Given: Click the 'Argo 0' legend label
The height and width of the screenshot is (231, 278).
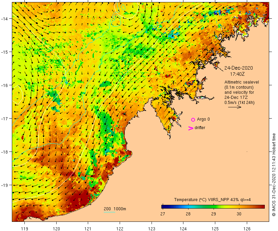Looking at the screenshot, I should point(203,119).
